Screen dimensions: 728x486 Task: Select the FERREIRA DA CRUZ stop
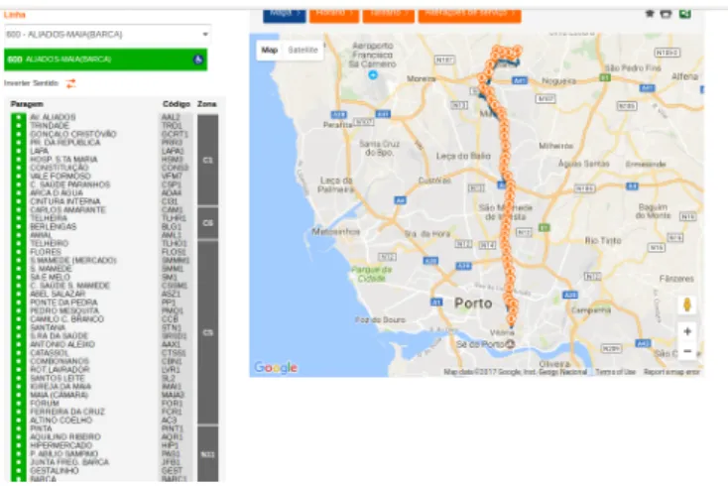point(67,412)
